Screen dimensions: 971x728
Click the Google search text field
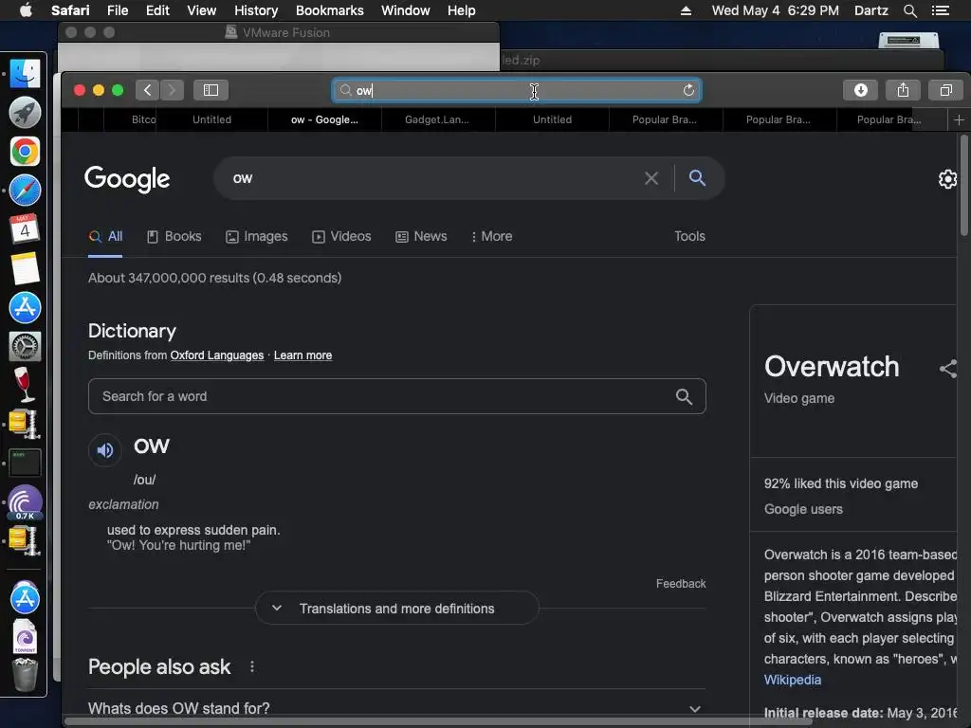coord(433,178)
